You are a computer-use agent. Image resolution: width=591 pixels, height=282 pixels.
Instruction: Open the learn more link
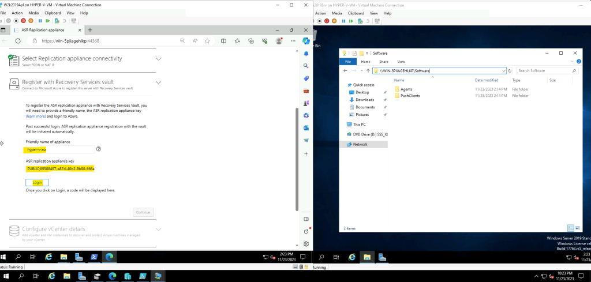coord(36,116)
